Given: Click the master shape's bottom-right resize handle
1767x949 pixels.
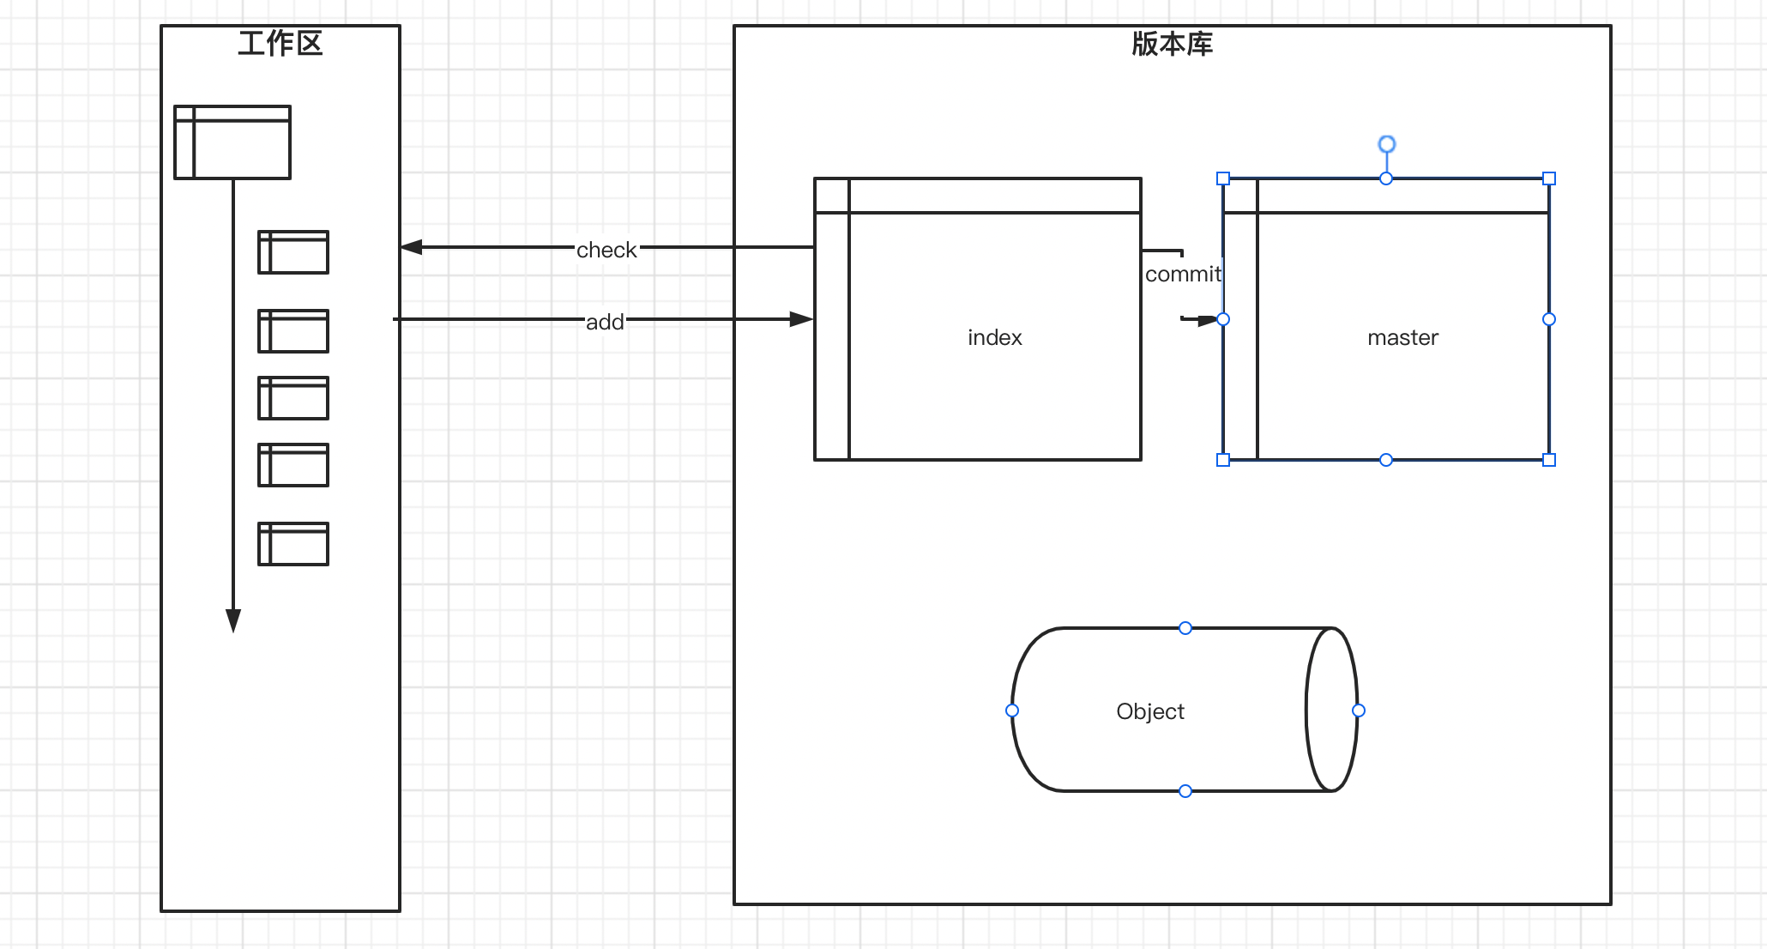Looking at the screenshot, I should click(1549, 460).
